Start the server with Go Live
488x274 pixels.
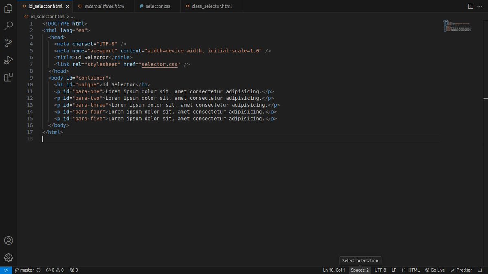coord(435,270)
